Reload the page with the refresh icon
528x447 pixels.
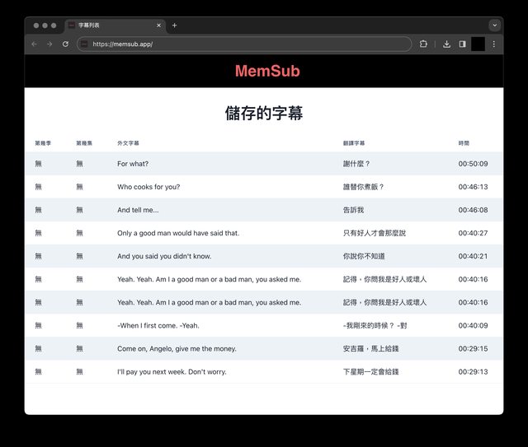[x=65, y=44]
